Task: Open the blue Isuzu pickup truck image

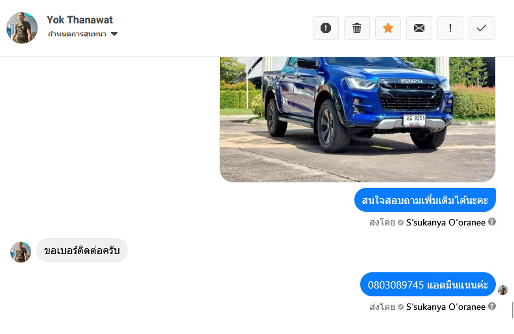Action: tap(358, 120)
